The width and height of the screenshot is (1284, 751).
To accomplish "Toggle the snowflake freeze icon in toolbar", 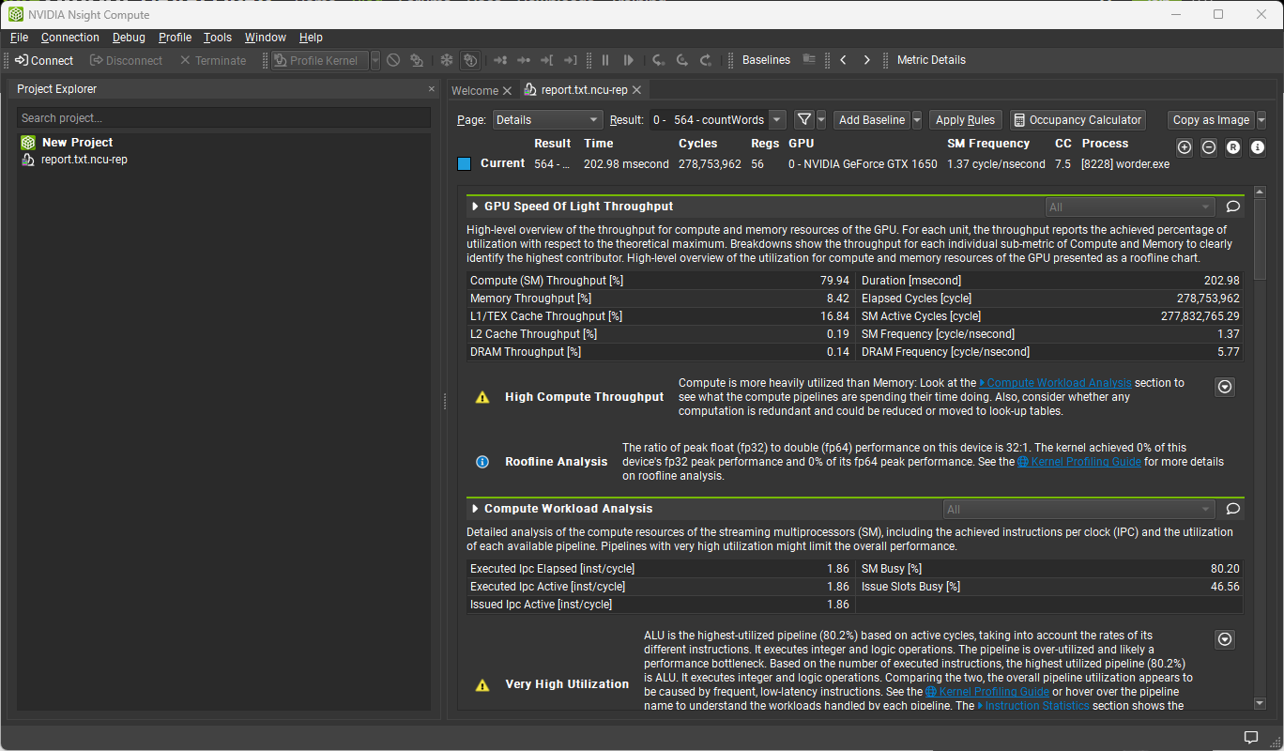I will (447, 60).
